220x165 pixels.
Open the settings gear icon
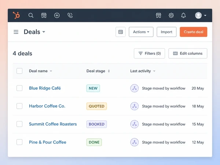click(171, 15)
